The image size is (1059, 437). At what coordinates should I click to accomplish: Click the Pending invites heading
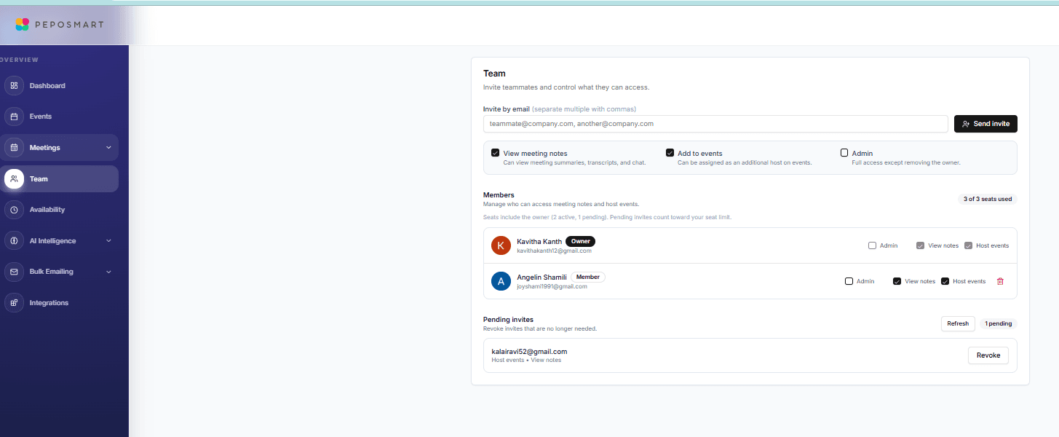click(x=508, y=320)
